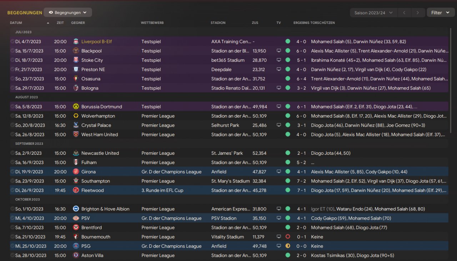Image resolution: width=457 pixels, height=261 pixels.
Task: Click the Selhurst Park stadium name
Action: (226, 125)
